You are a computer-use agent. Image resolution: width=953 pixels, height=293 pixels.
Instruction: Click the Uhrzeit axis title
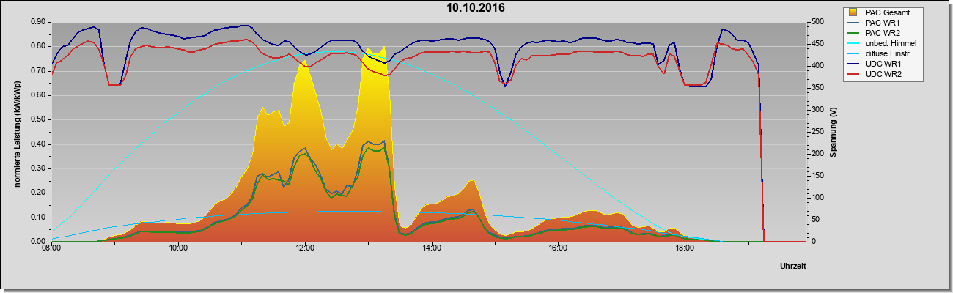pos(795,265)
